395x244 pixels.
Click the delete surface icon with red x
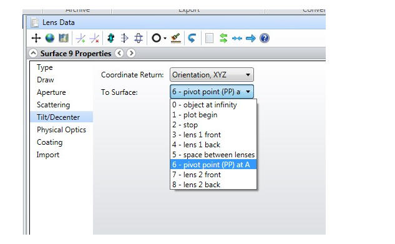pos(94,38)
